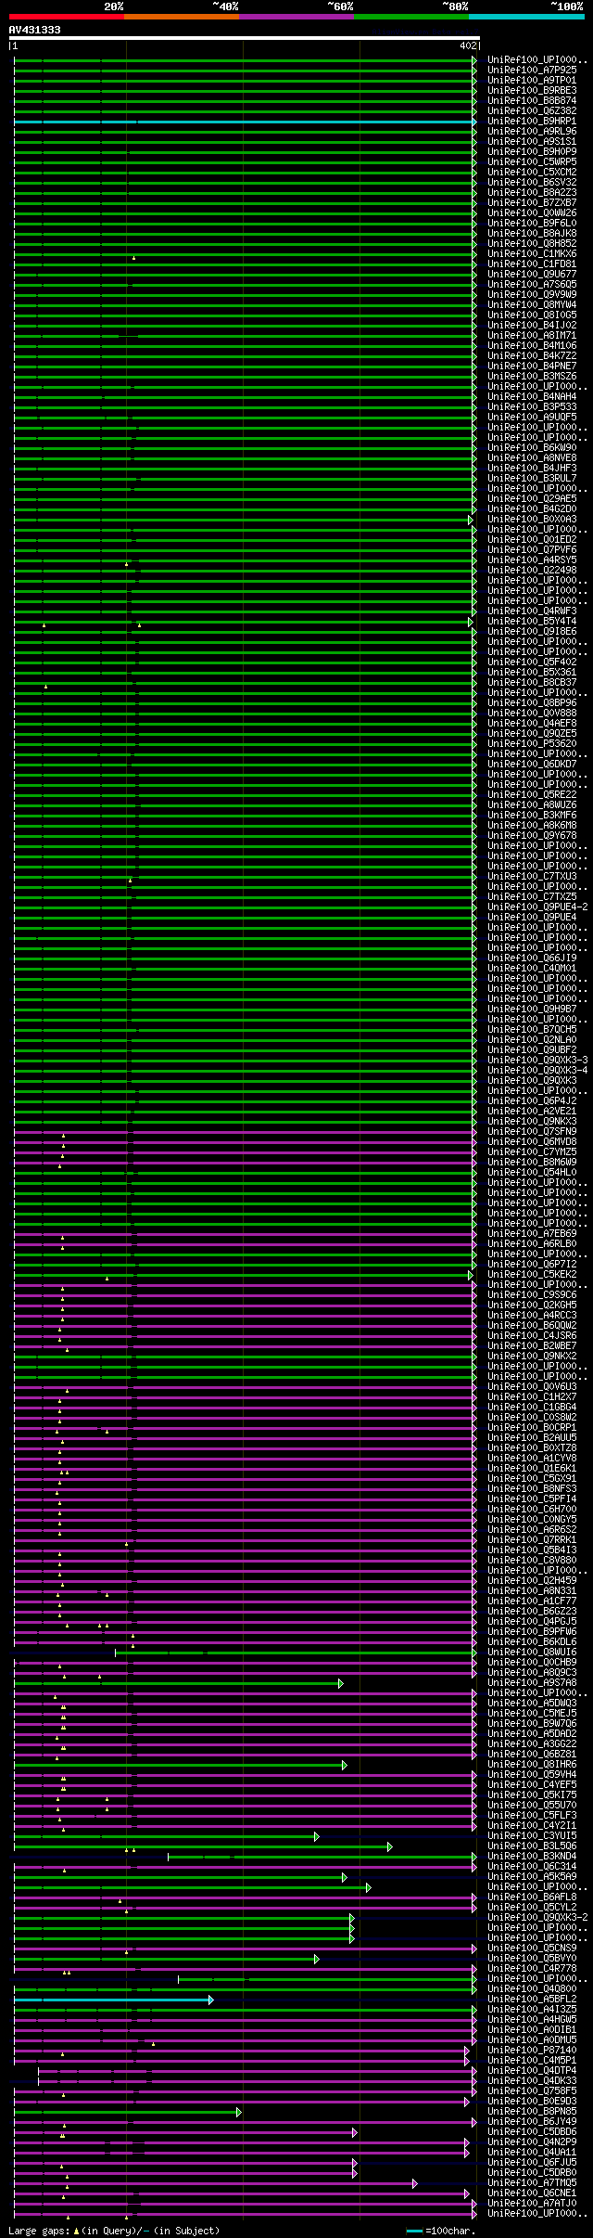Image resolution: width=593 pixels, height=2238 pixels.
Task: Select hit label UniRef100_Q9V9W9
Action: coord(532,294)
